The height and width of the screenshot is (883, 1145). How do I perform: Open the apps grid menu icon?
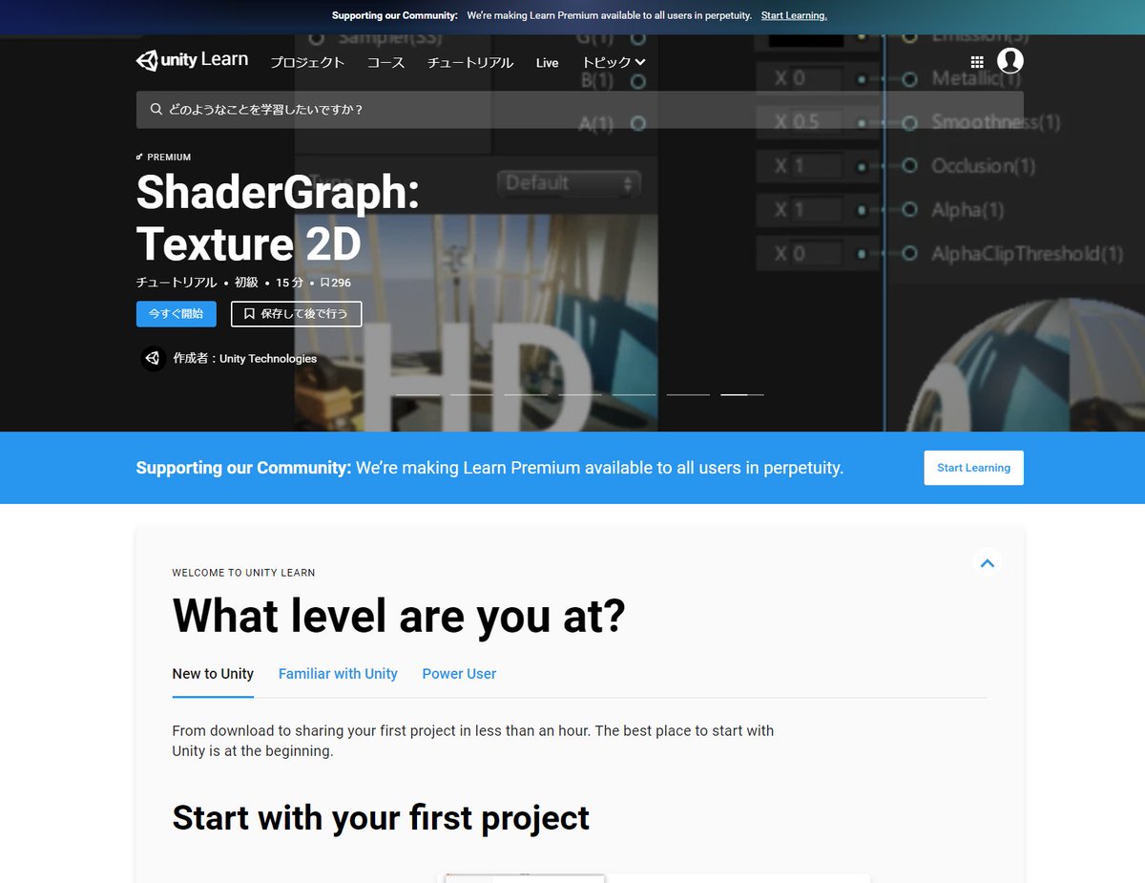977,62
